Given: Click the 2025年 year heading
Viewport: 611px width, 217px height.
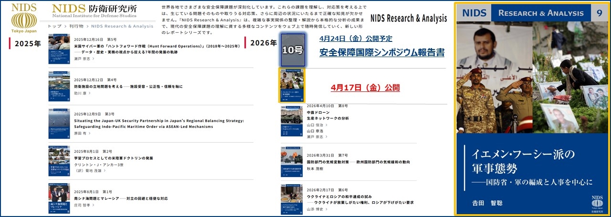Looking at the screenshot, I should tap(27, 43).
